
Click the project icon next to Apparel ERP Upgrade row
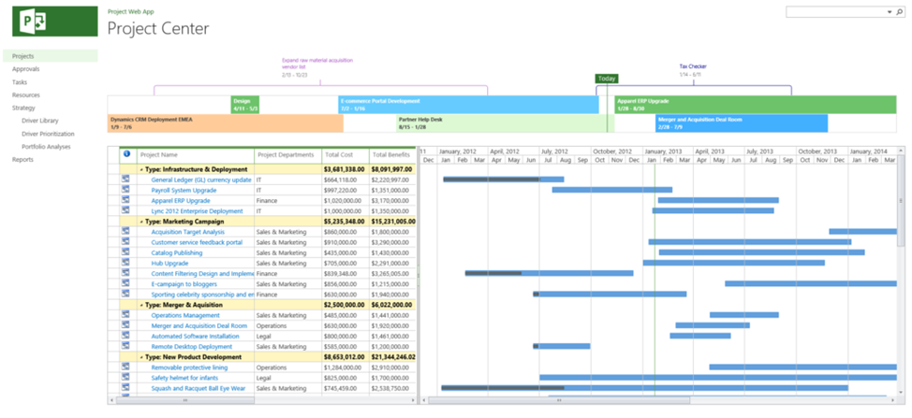pyautogui.click(x=125, y=200)
